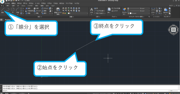Click the 回転 (Rotate) tool
Screen dimensions: 180x94
point(36,13)
